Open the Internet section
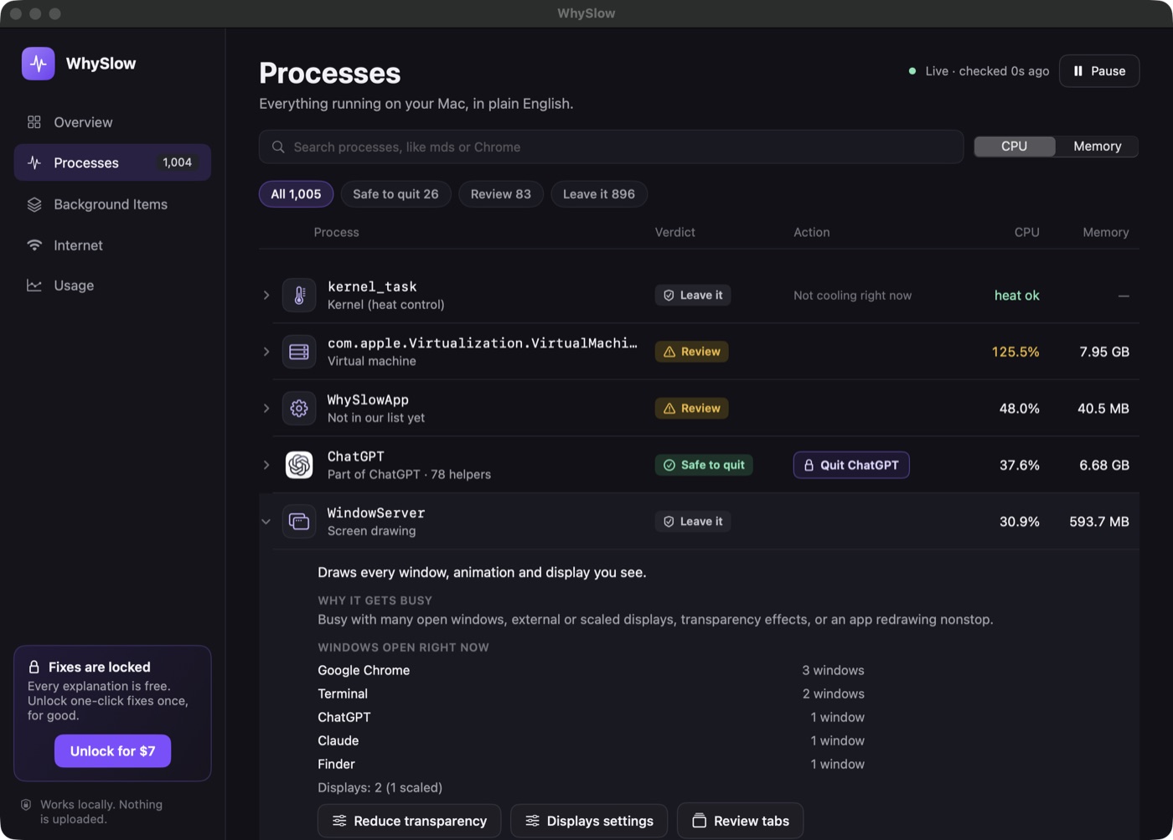Screen dimensions: 1173x840 pos(112,245)
